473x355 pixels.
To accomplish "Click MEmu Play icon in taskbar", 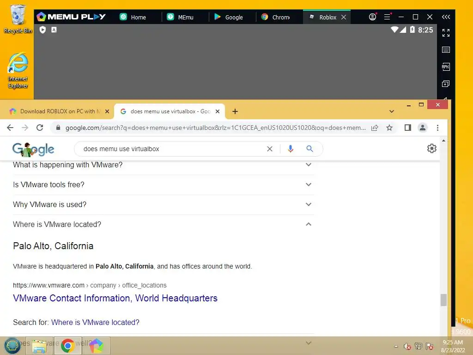I will click(96, 346).
